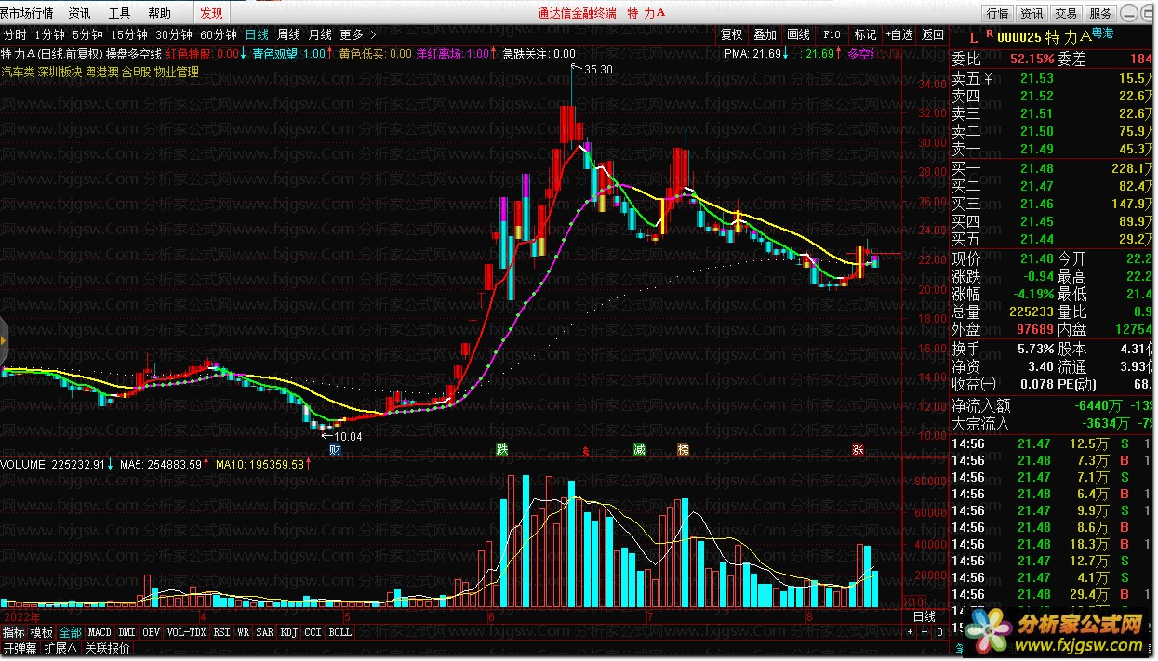Click the 35.30 high price label

pos(598,69)
